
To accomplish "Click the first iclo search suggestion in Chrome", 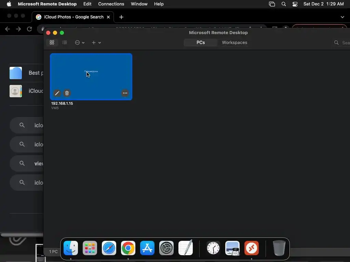I will pos(26,125).
